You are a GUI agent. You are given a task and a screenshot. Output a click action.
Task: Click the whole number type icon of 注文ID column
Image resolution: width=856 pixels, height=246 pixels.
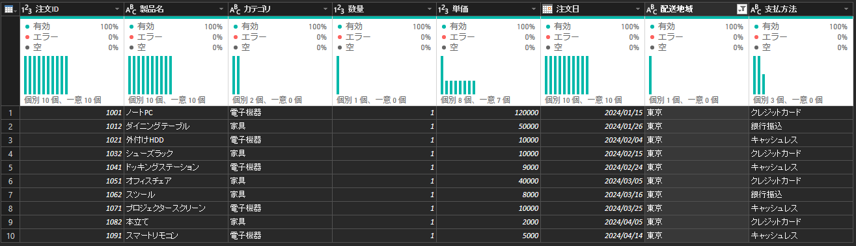pyautogui.click(x=27, y=8)
